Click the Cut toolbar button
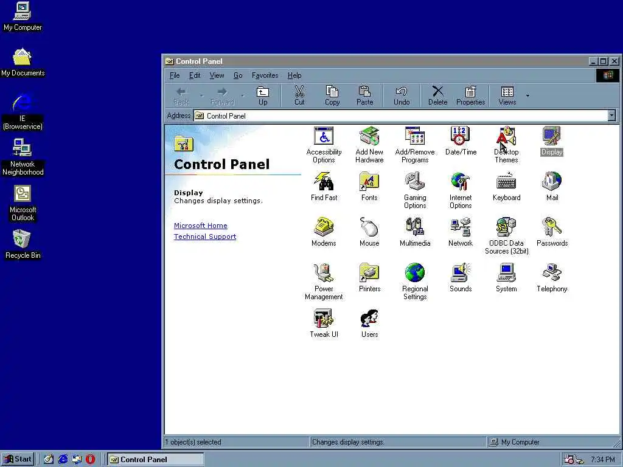The width and height of the screenshot is (623, 467). pos(299,95)
